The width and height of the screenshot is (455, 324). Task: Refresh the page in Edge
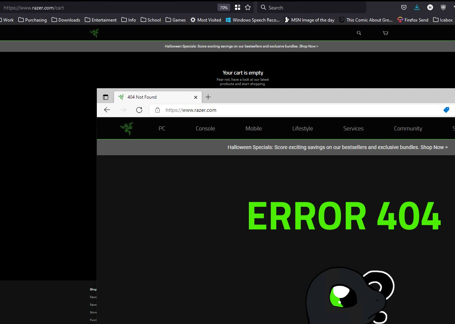[x=139, y=110]
